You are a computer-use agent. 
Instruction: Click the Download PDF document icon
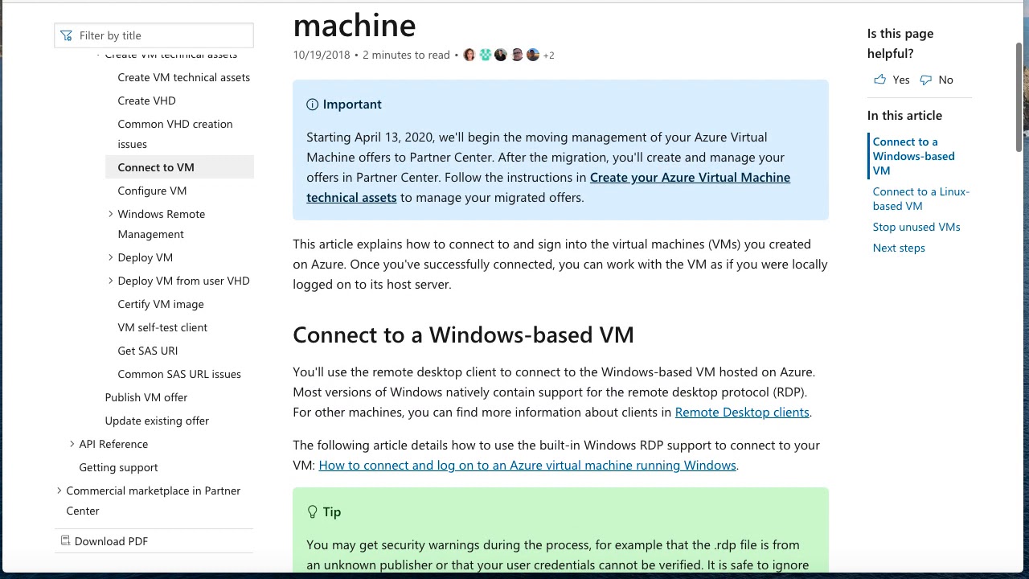tap(66, 540)
